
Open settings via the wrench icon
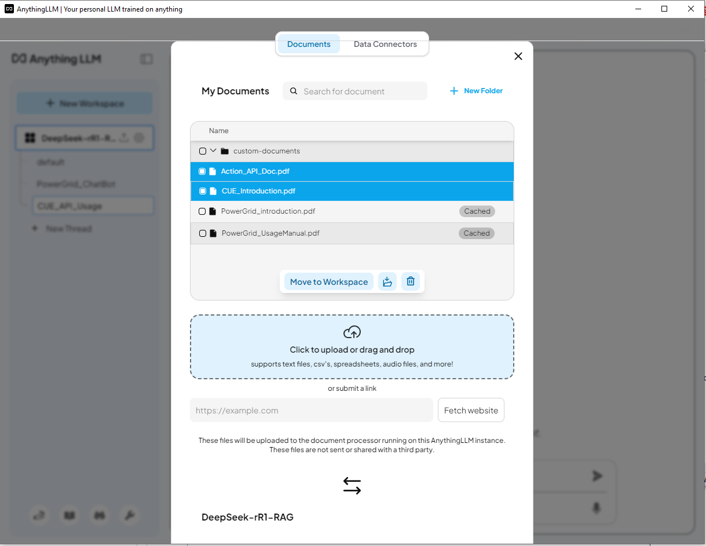click(x=130, y=515)
